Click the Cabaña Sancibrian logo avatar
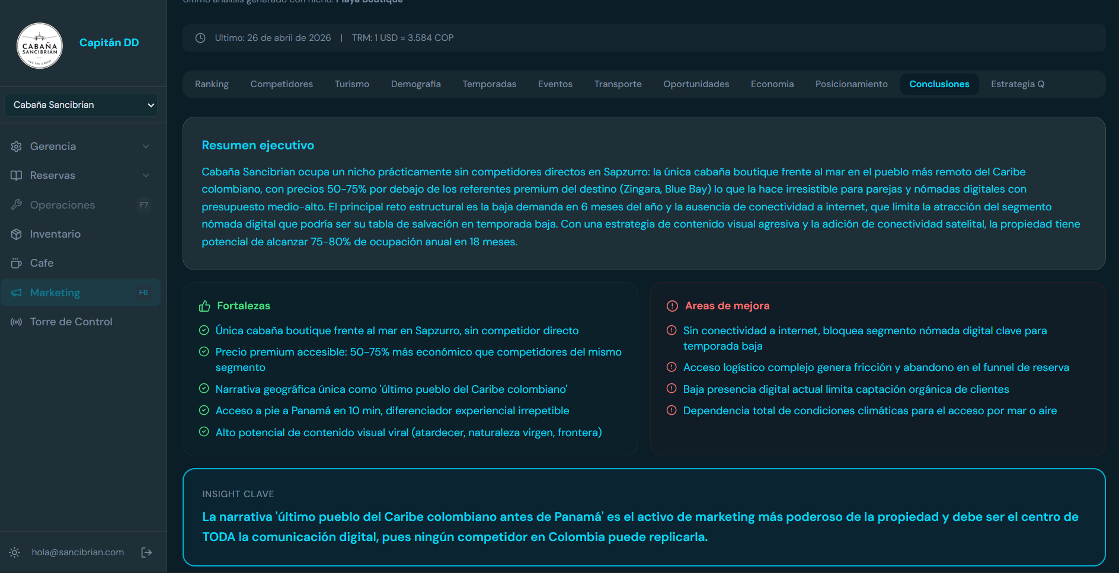The height and width of the screenshot is (573, 1119). [40, 46]
